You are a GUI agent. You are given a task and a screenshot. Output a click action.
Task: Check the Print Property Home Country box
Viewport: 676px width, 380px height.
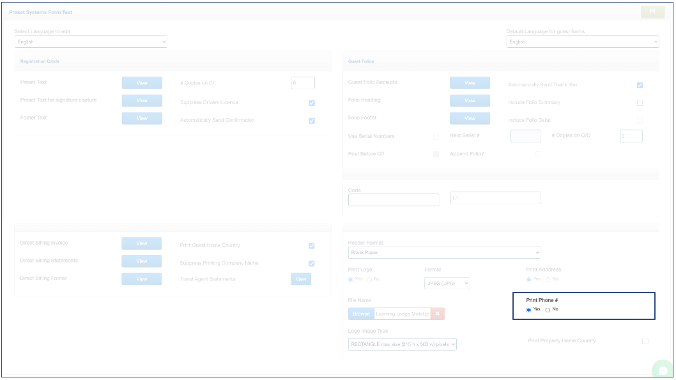[x=645, y=341]
